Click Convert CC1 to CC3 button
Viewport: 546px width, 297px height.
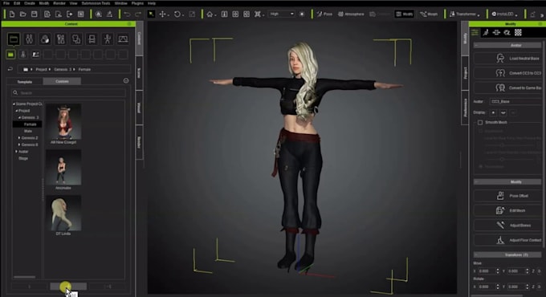(x=507, y=73)
